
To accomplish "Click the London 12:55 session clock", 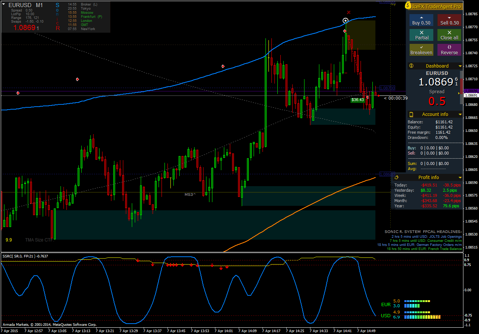I will [x=80, y=21].
